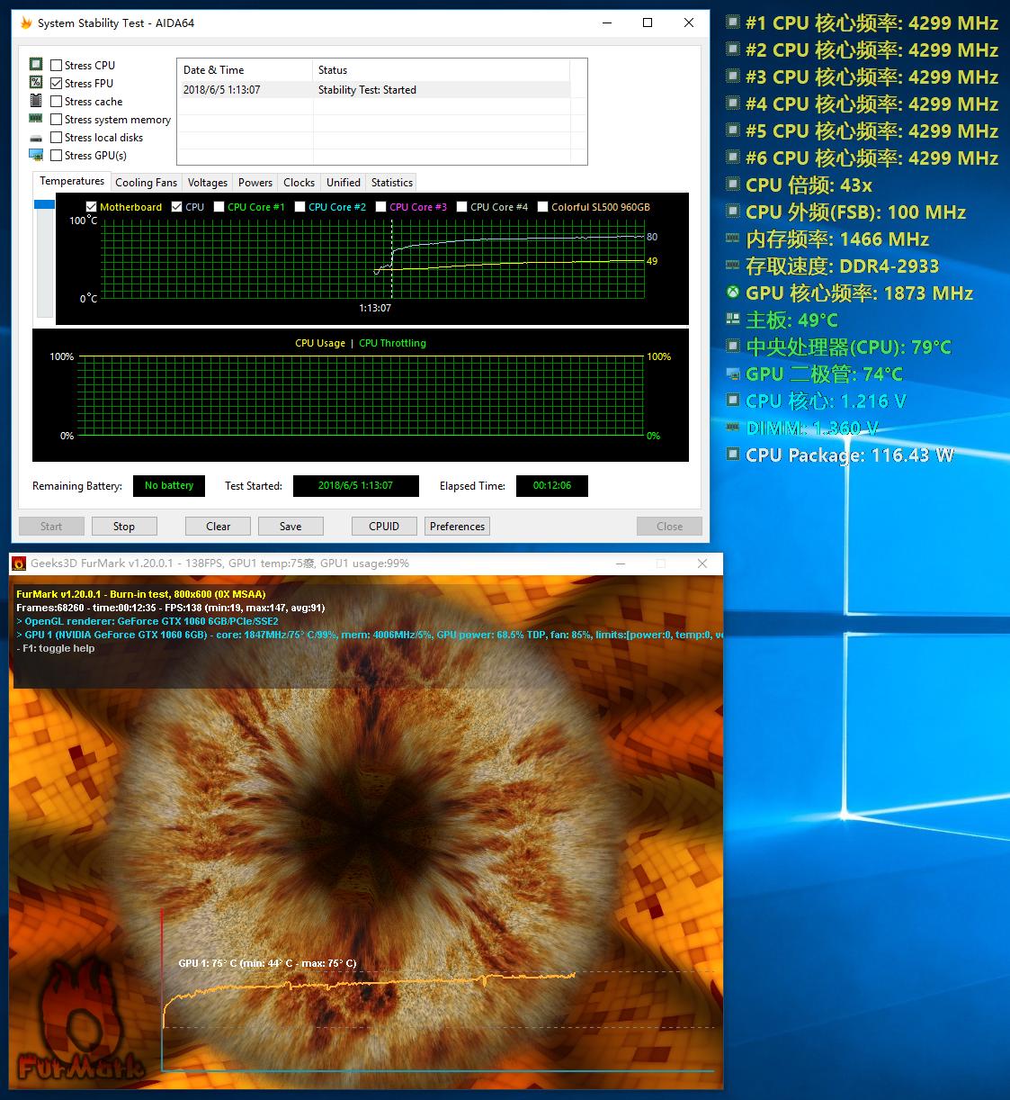Uncheck the Motherboard graph checkbox
The image size is (1010, 1100).
(91, 206)
